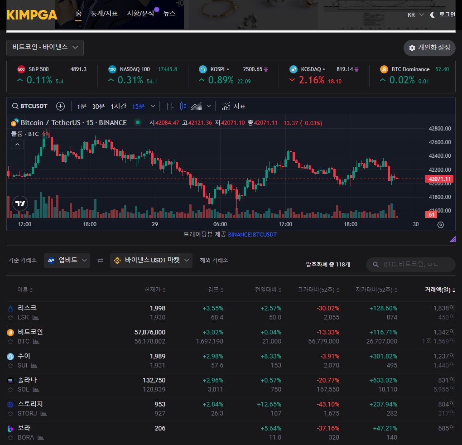
Task: Open the LSK chart icon
Action: pos(36,318)
